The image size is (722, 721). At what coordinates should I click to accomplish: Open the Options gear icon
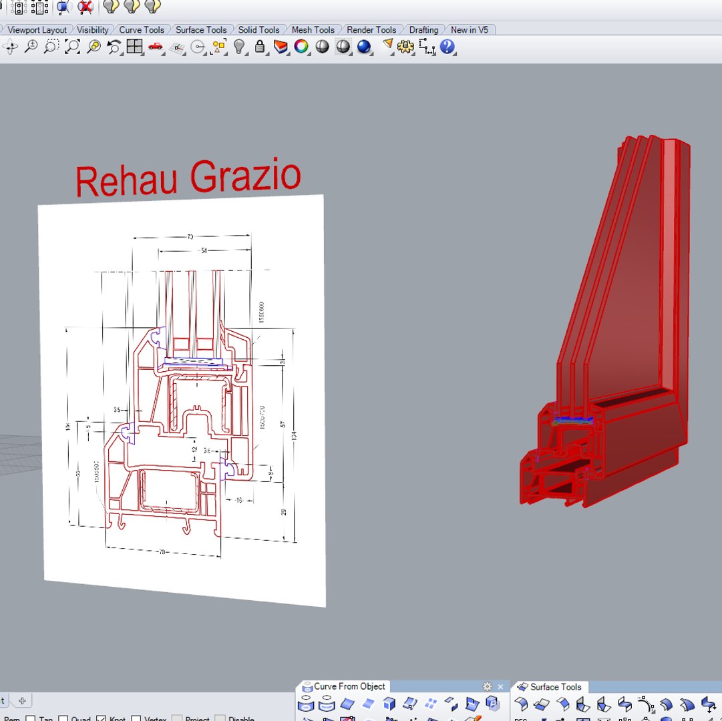(x=405, y=47)
